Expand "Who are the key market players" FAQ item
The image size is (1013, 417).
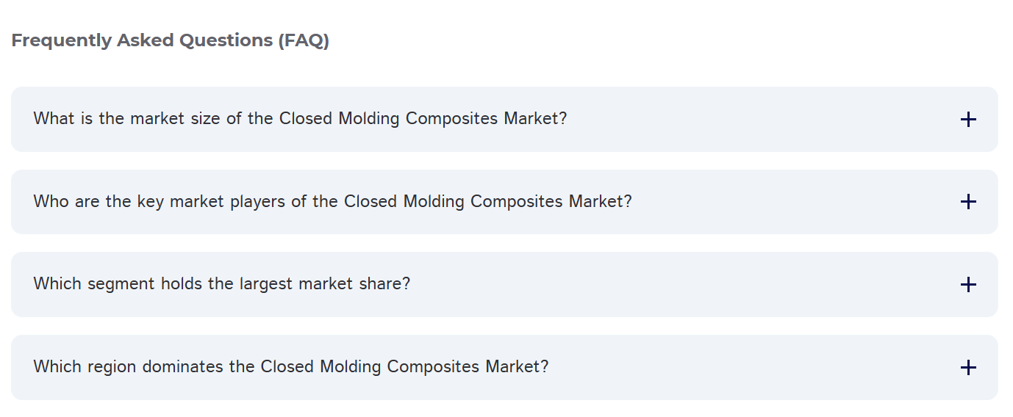coord(504,202)
